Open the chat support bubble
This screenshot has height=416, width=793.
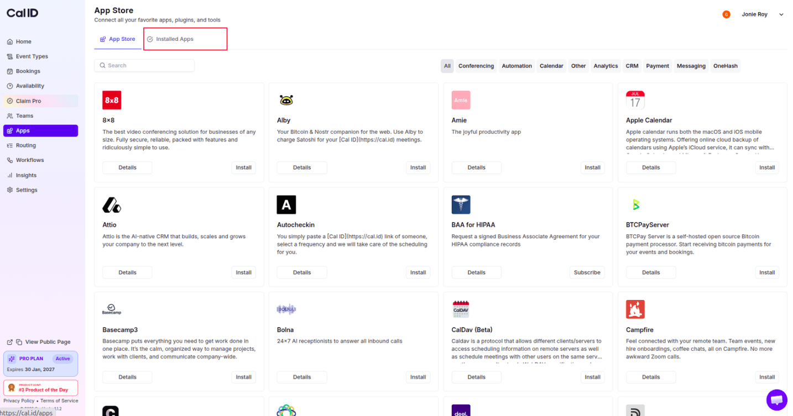tap(776, 400)
